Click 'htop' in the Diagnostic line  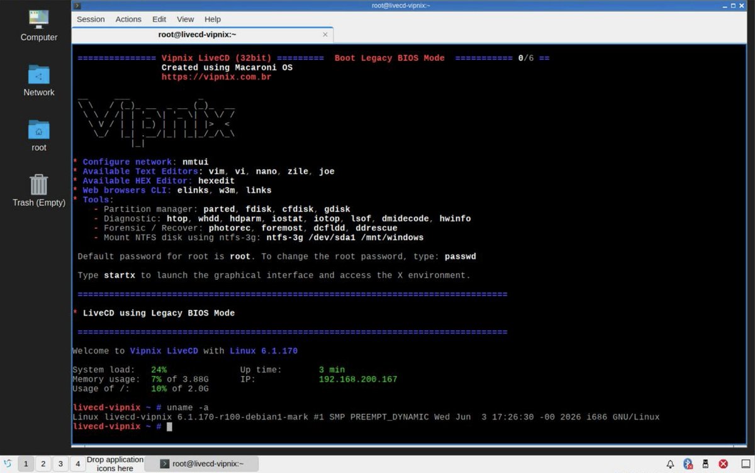coord(177,218)
